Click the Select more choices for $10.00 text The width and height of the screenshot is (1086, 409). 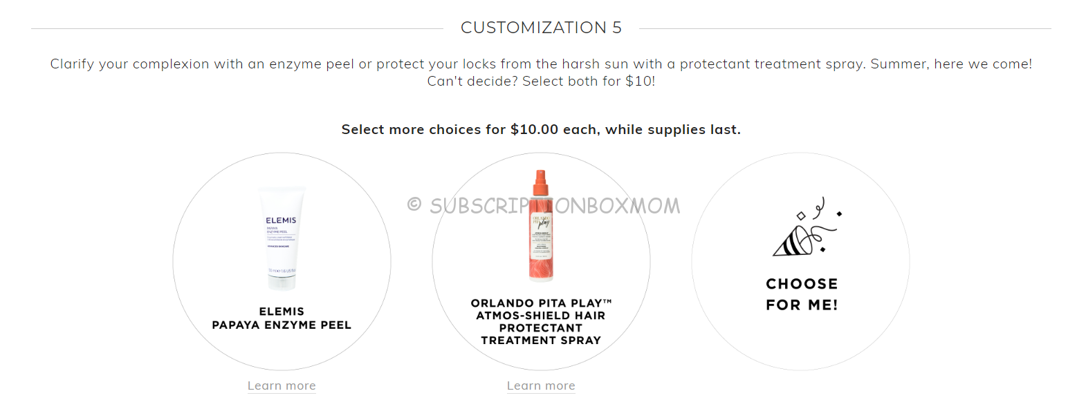point(541,129)
